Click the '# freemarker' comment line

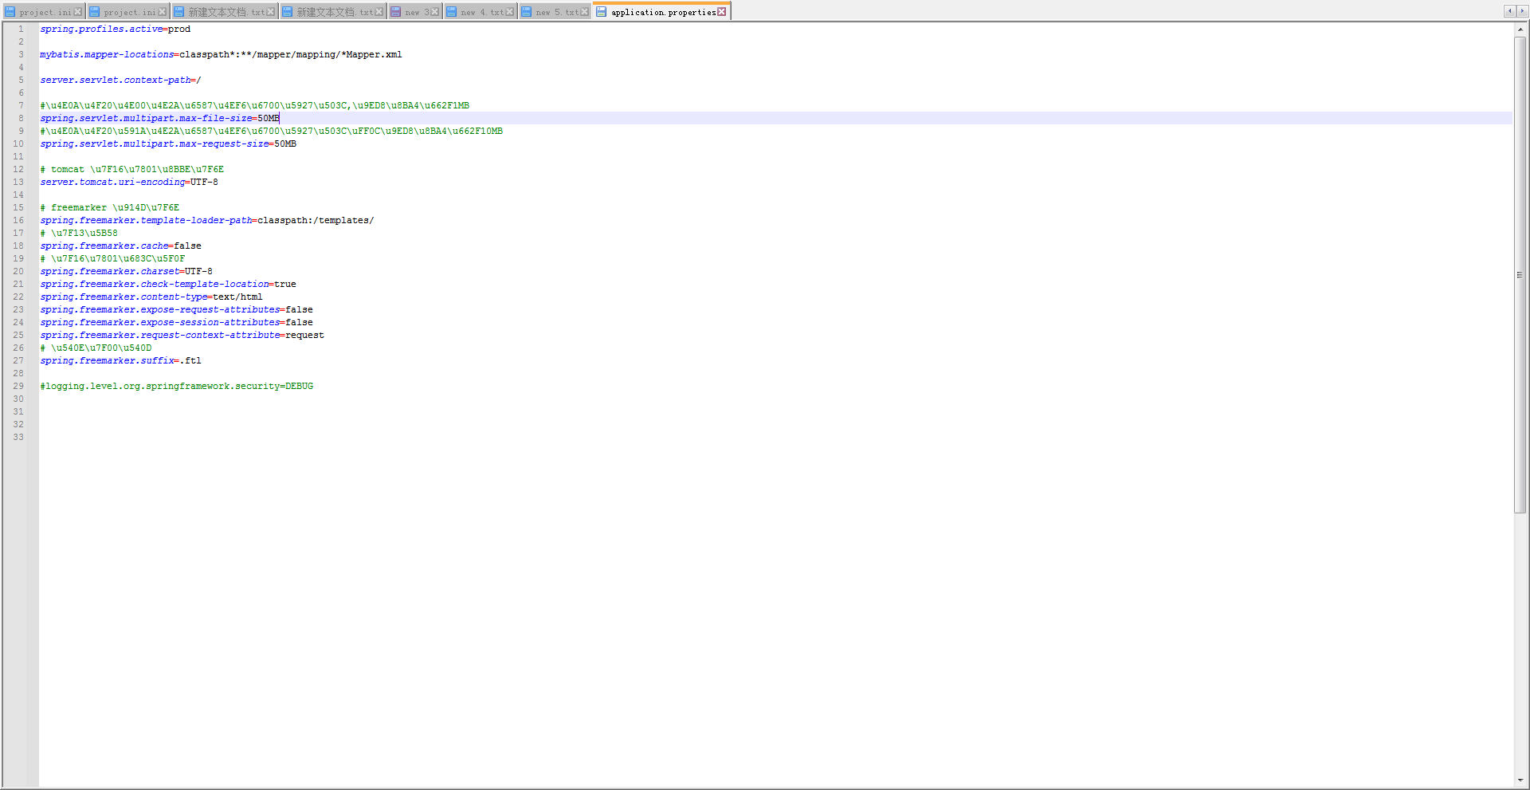pos(110,207)
